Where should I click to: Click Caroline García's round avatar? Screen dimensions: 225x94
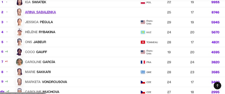point(19,62)
